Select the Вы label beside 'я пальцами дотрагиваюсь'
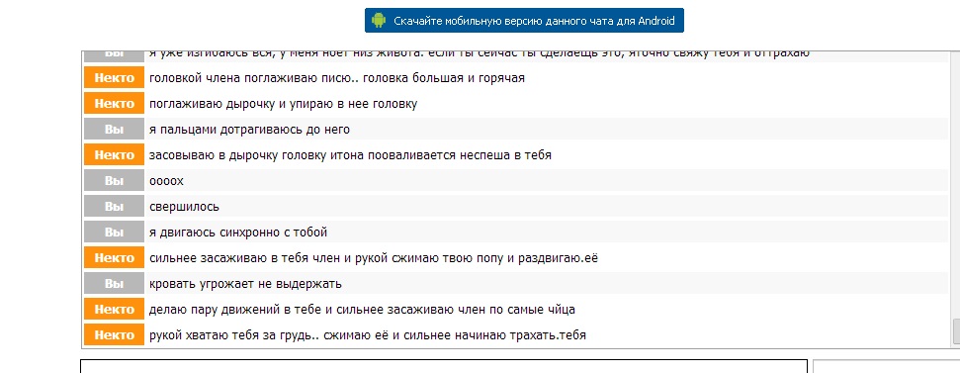 [114, 130]
